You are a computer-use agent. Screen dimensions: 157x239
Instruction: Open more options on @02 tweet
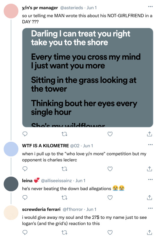tap(150, 145)
